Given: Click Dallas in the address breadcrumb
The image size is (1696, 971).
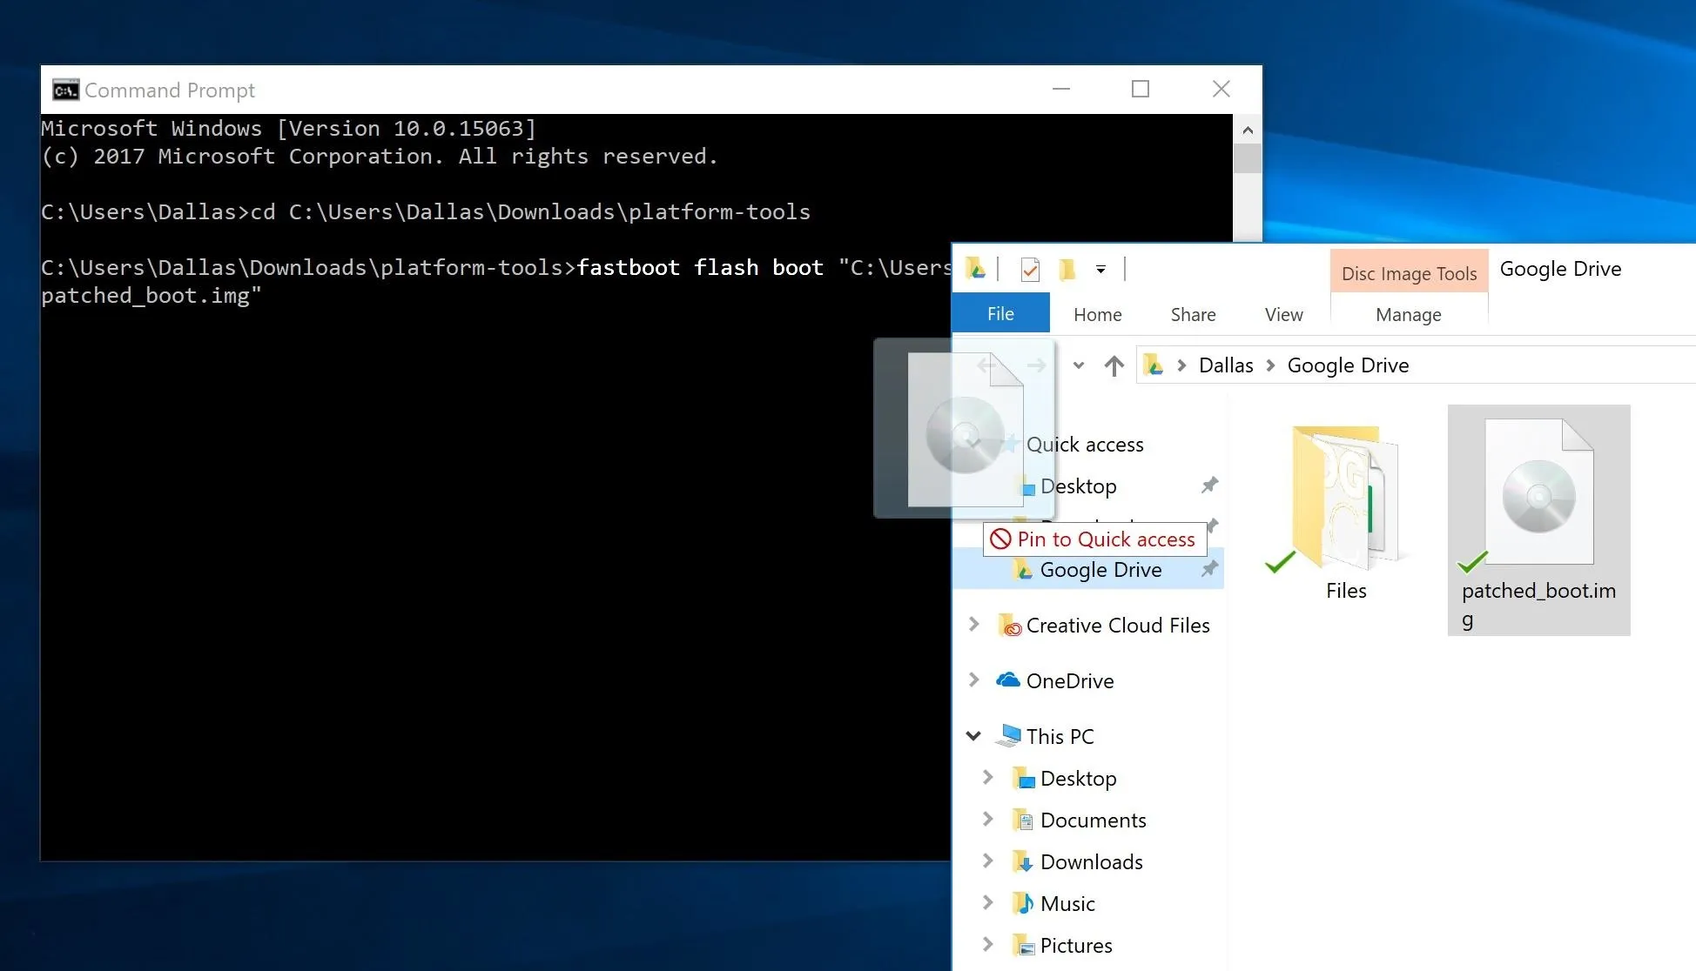Looking at the screenshot, I should [x=1226, y=365].
